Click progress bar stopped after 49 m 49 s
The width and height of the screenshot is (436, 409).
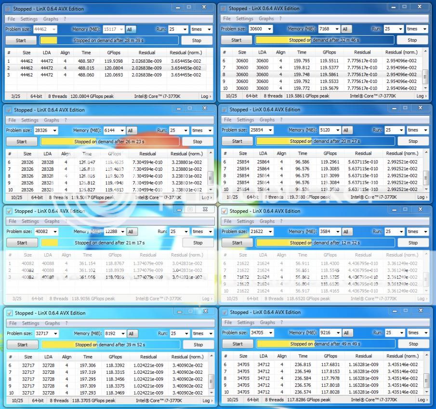point(325,344)
